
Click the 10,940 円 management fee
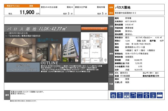(x=138, y=60)
